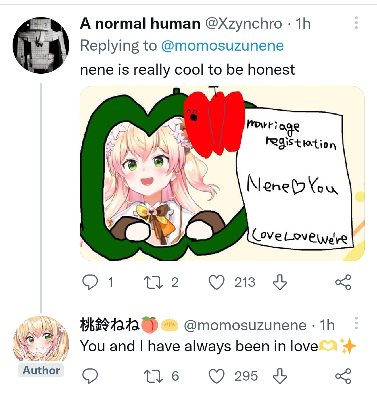Retweet the 'always been in love' reply
Screen dimensions: 377x396
(153, 376)
